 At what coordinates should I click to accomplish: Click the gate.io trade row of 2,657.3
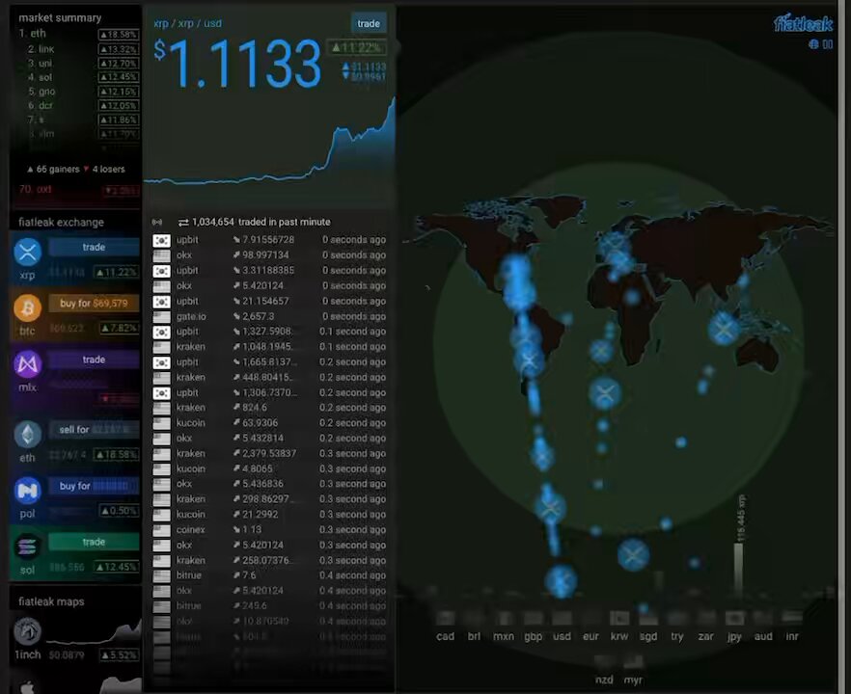(269, 316)
